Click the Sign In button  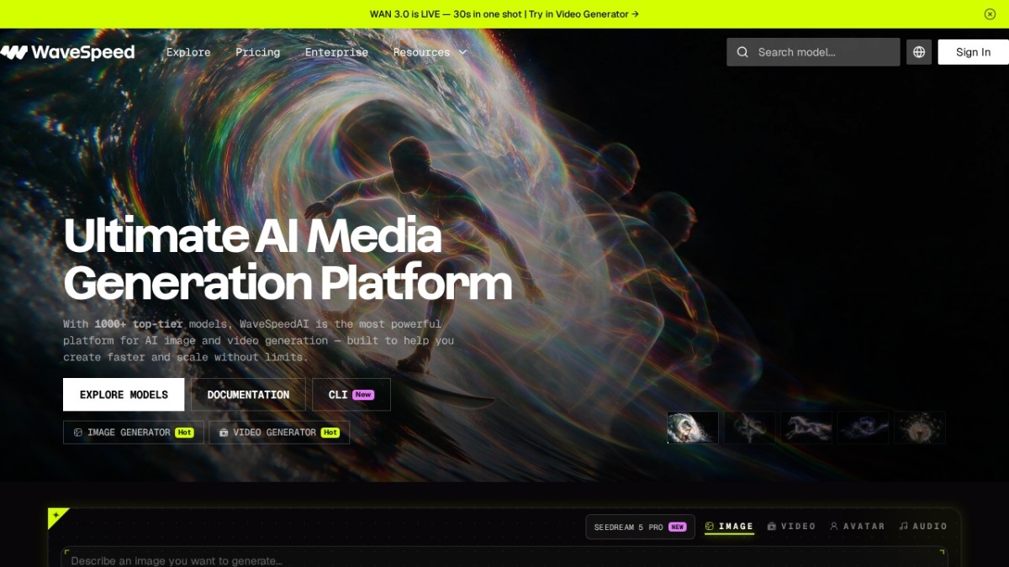pyautogui.click(x=973, y=52)
